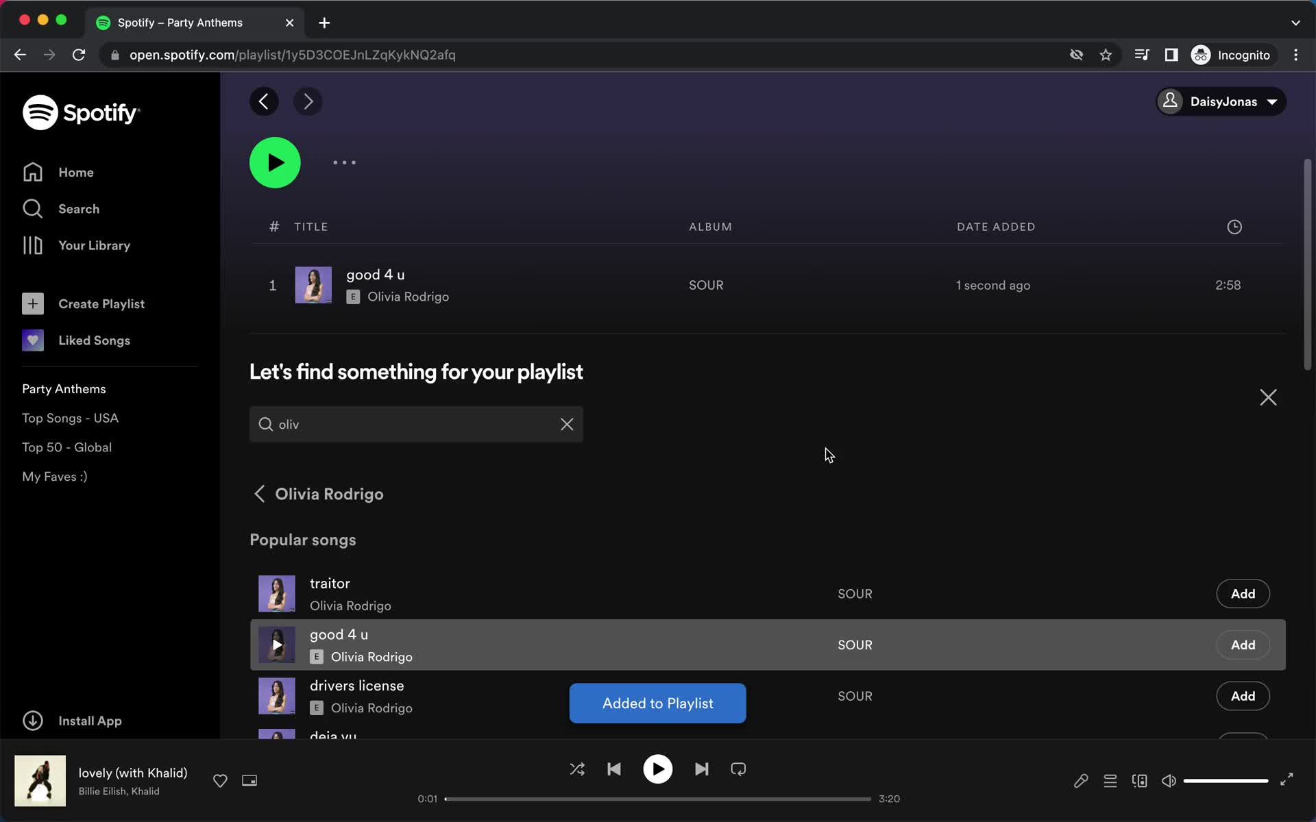Click the skip to previous track icon
The width and height of the screenshot is (1316, 822).
[x=614, y=769]
